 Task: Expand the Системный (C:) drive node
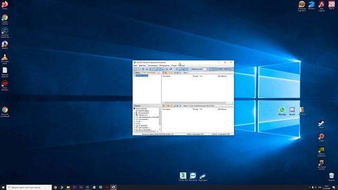click(x=134, y=119)
